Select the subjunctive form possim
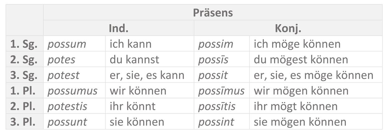Screen dimensions: 386x134 (x=215, y=44)
